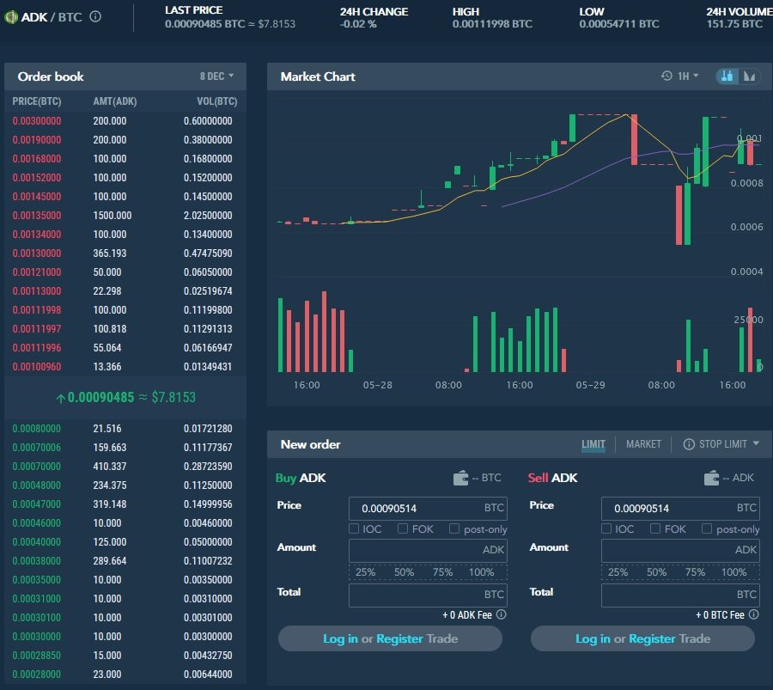
Task: Choose 100% amount in Buy ADK form
Action: [x=481, y=572]
